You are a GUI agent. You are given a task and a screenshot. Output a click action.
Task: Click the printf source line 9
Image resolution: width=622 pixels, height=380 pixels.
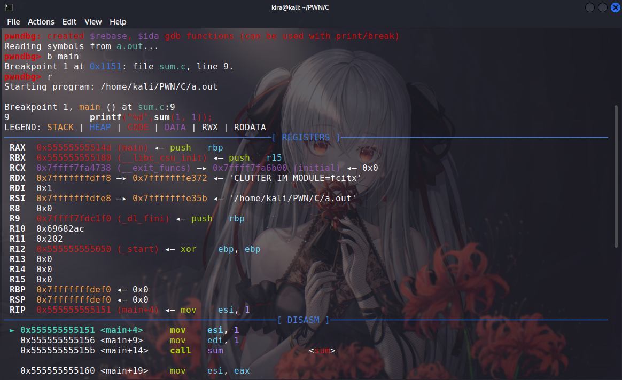coord(108,117)
